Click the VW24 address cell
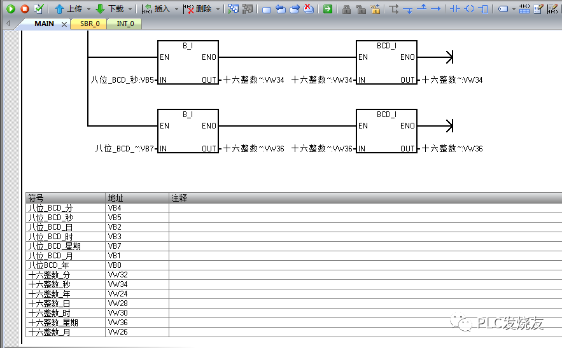The height and width of the screenshot is (348, 562). [x=137, y=294]
